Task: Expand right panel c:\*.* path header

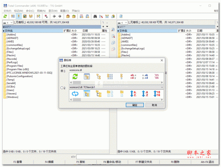Action: 166,27
